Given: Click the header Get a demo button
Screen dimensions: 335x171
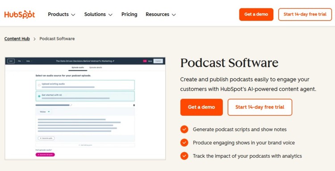Looking at the screenshot, I should (x=256, y=15).
